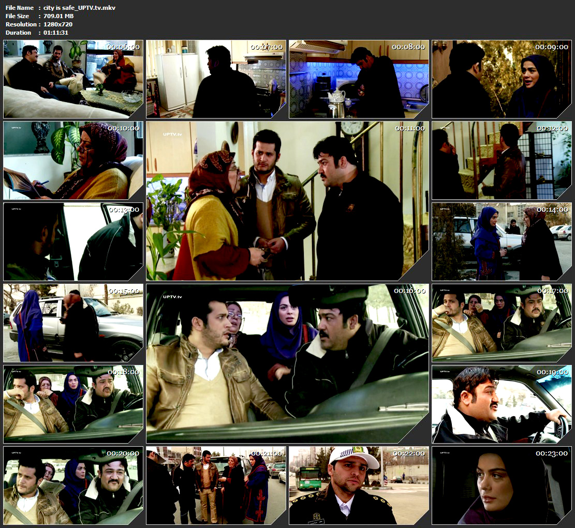Viewport: 575px width, 528px height.
Task: Click the 'File Size' label
Action: click(x=17, y=16)
